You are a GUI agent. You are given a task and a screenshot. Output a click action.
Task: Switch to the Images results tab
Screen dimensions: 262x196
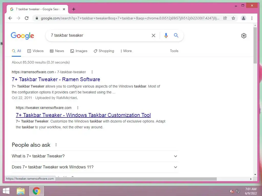[x=79, y=51]
